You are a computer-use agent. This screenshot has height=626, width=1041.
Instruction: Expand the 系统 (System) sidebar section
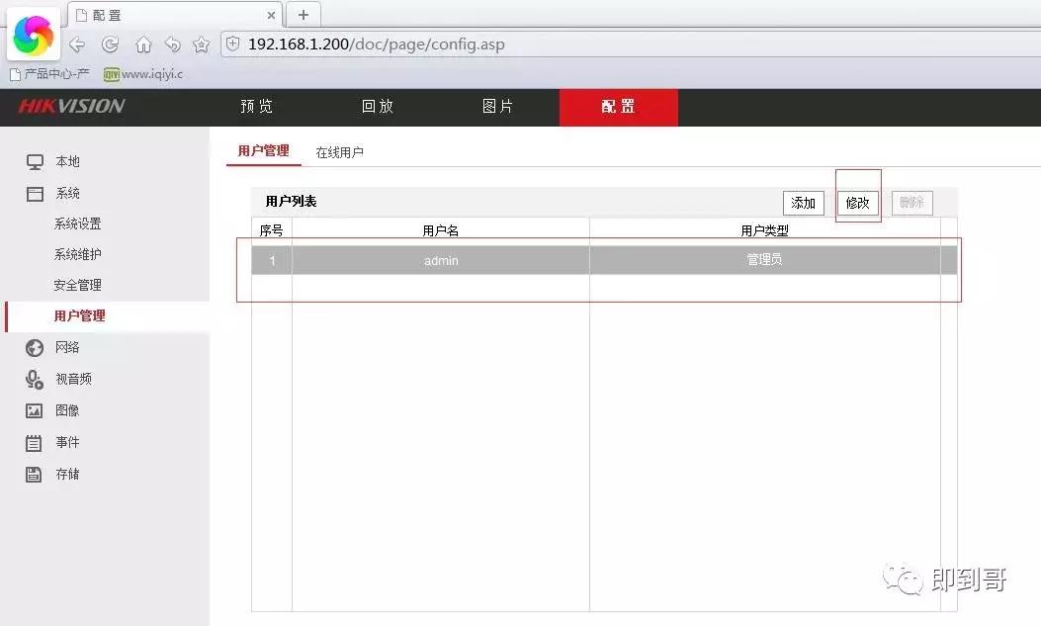[x=65, y=193]
